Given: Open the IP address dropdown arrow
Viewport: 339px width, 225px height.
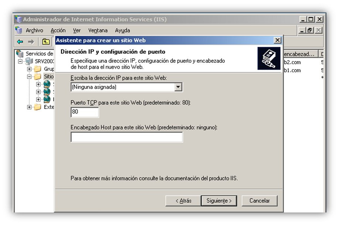Looking at the screenshot, I should [x=178, y=87].
